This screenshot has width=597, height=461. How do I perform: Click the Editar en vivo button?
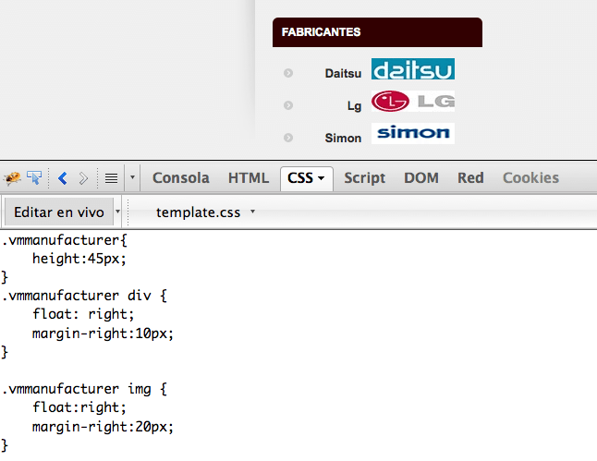click(59, 212)
